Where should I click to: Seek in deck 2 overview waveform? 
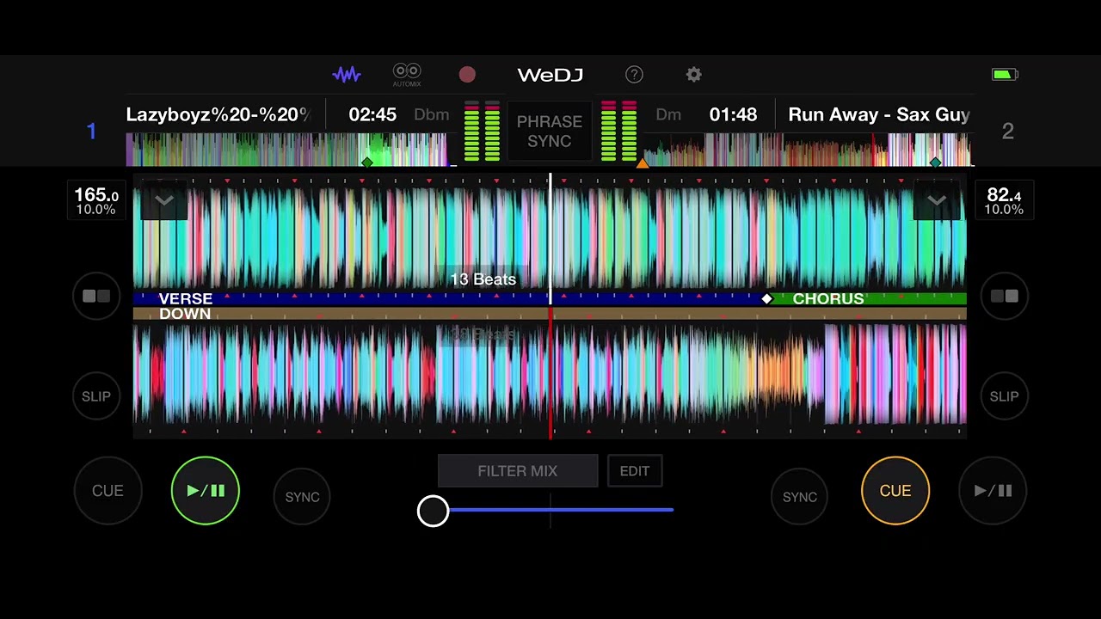(809, 149)
